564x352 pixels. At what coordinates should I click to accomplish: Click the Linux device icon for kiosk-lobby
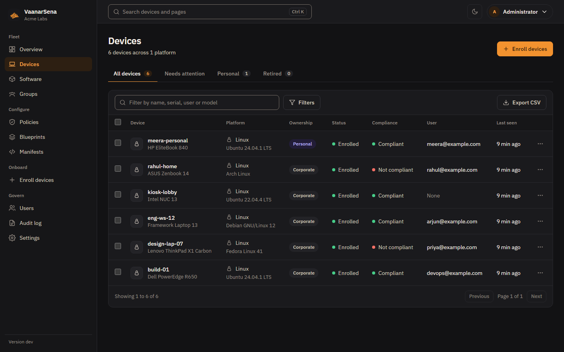click(x=137, y=196)
